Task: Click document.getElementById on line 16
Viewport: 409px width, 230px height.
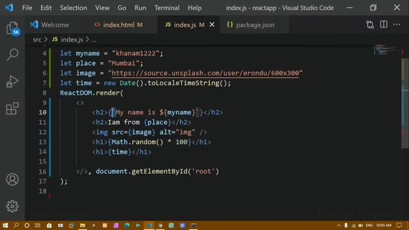Action: click(142, 171)
